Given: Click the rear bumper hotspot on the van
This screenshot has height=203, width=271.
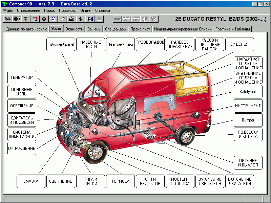Looking at the screenshot, I should pyautogui.click(x=208, y=126).
